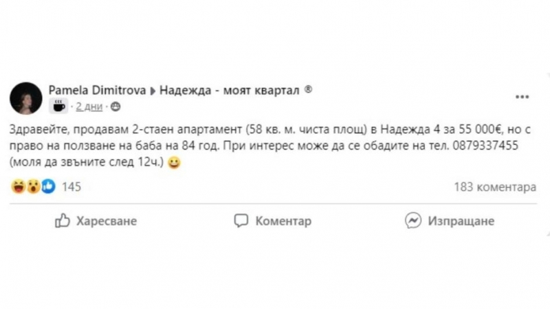Click the surprised Wow reaction emoji

click(33, 186)
